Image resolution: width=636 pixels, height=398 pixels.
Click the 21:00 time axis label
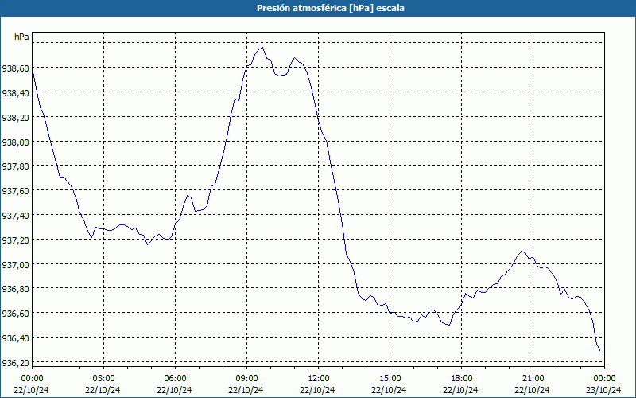click(533, 379)
